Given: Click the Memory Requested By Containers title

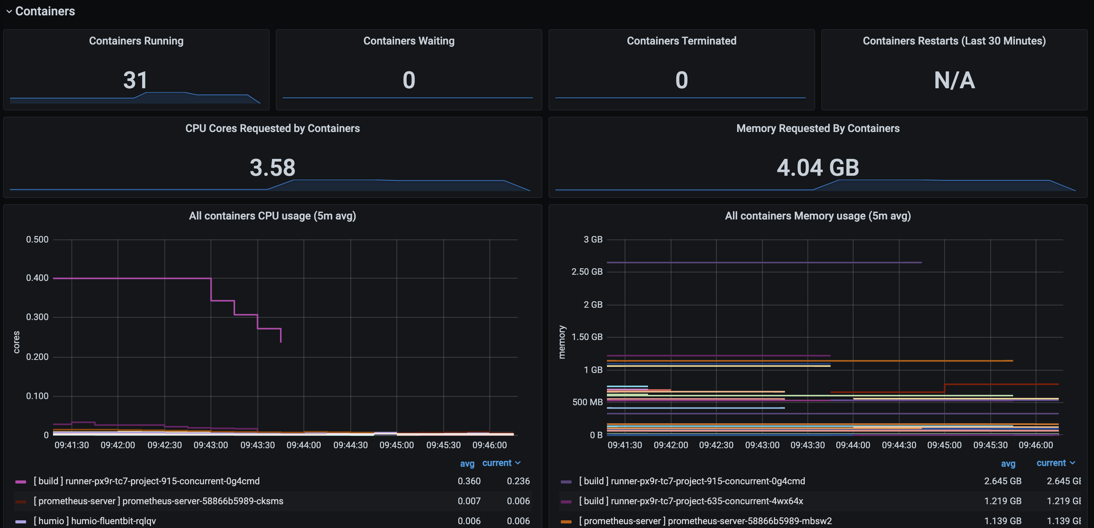Looking at the screenshot, I should click(x=817, y=128).
